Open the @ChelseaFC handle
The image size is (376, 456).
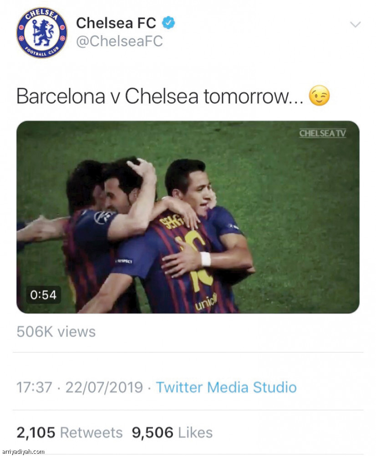[119, 41]
